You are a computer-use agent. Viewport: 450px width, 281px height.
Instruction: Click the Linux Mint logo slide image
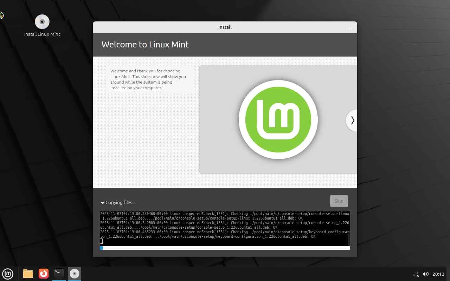pos(278,119)
